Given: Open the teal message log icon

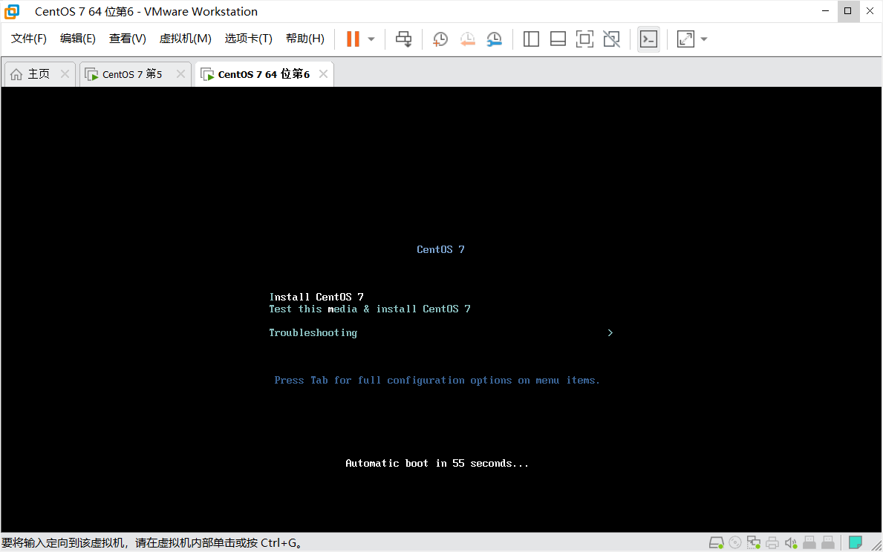Looking at the screenshot, I should [856, 542].
